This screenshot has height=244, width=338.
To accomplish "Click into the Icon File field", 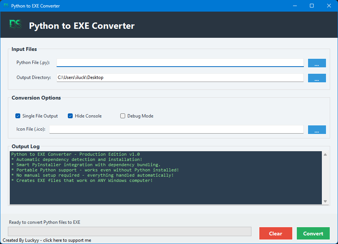I will point(176,129).
